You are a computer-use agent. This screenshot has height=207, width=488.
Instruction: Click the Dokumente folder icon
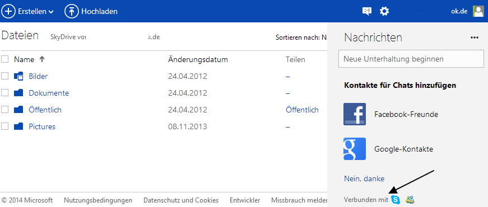18,93
